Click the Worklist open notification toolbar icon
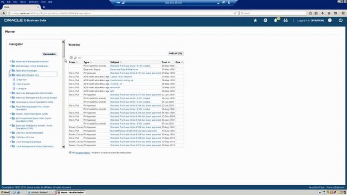Screen dimensions: 347x195 tap(71, 58)
